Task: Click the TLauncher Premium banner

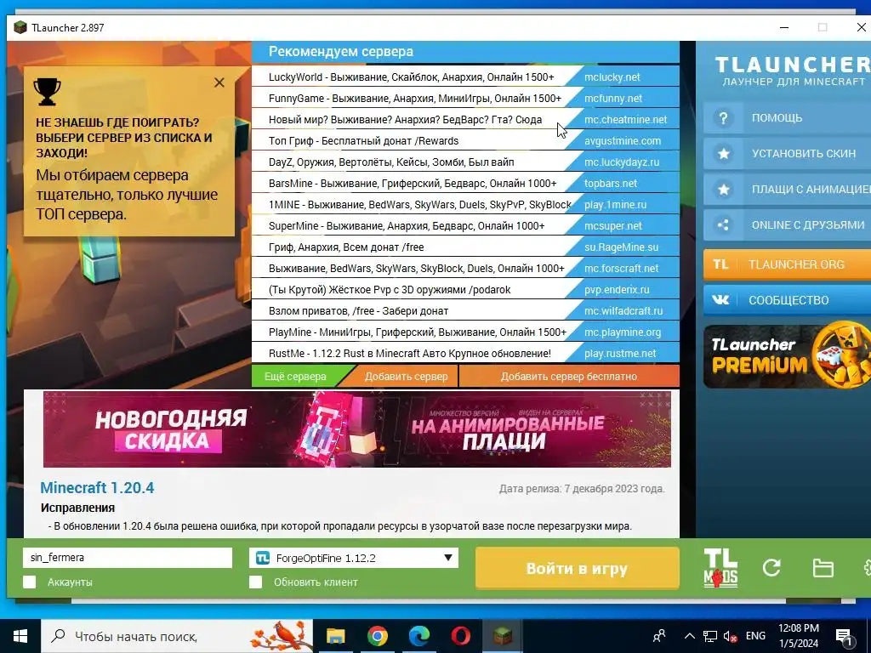Action: [x=787, y=356]
